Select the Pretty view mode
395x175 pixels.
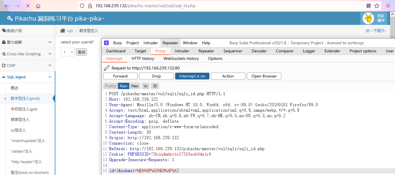tap(110, 86)
